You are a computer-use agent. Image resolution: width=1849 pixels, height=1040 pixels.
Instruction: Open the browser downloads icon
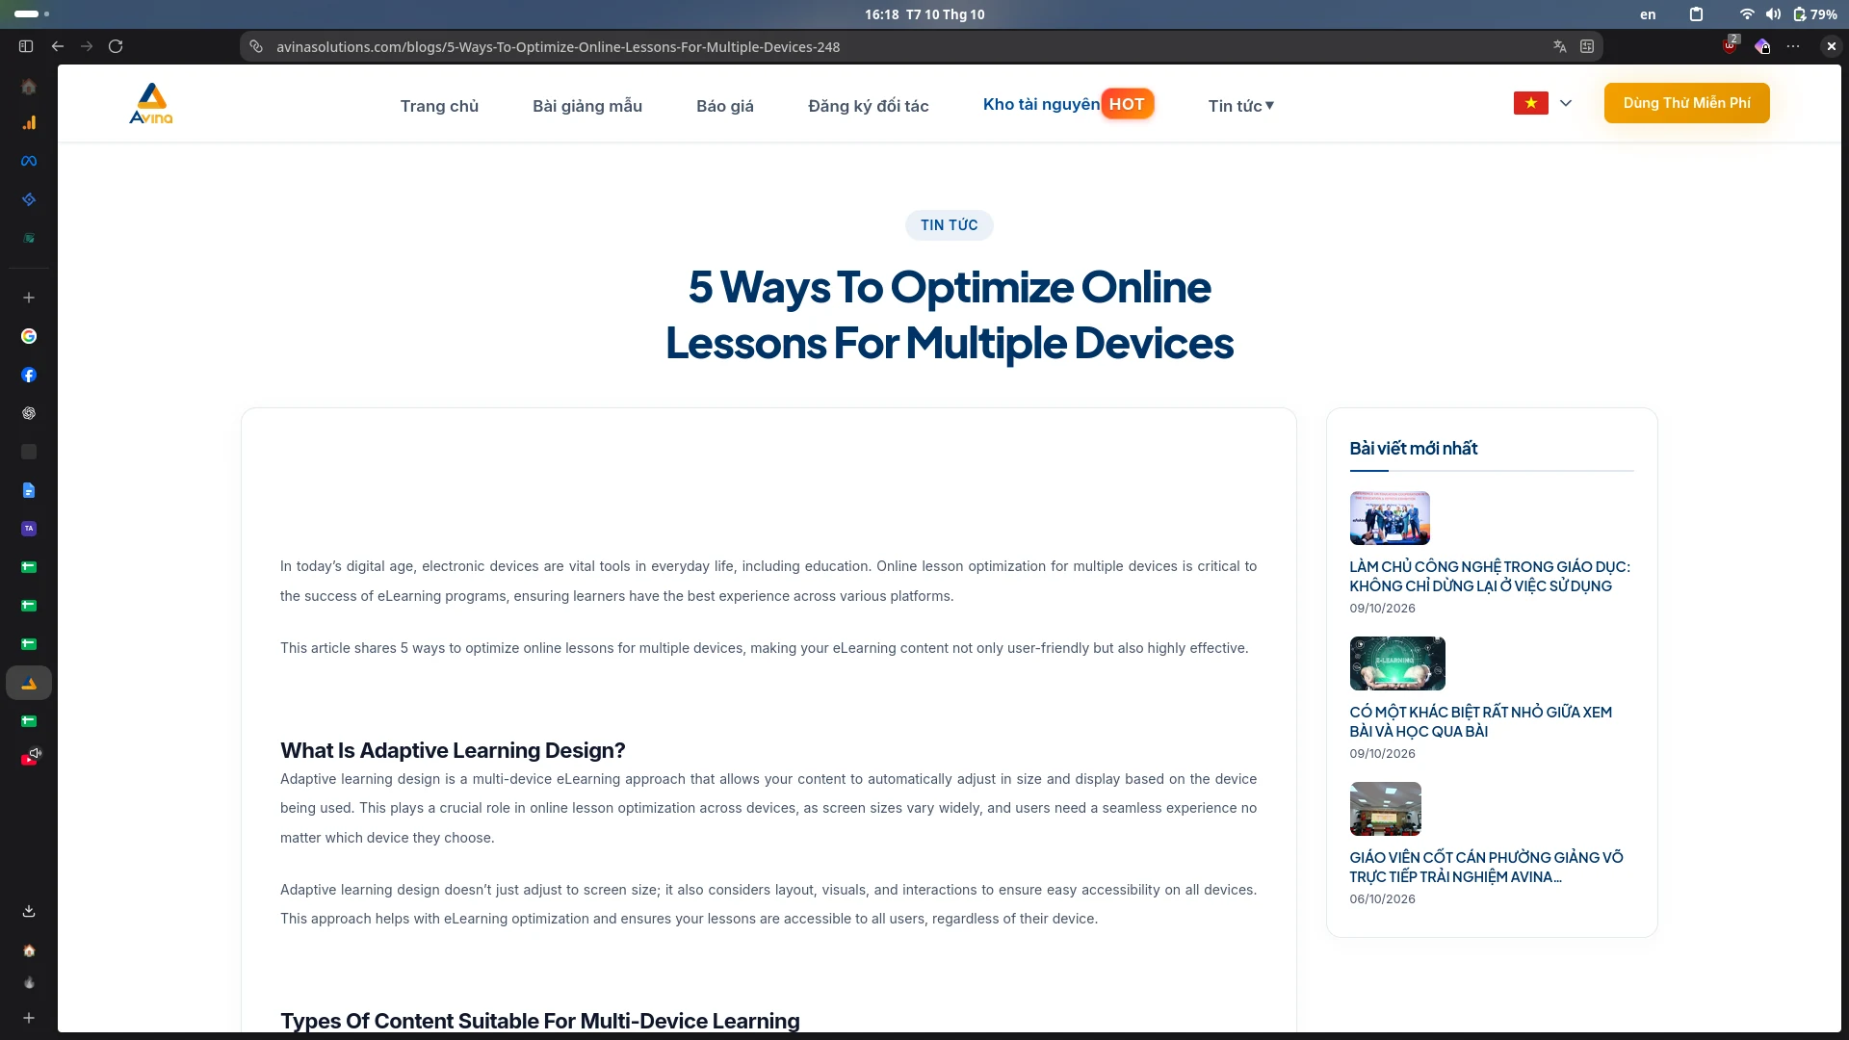coord(29,911)
